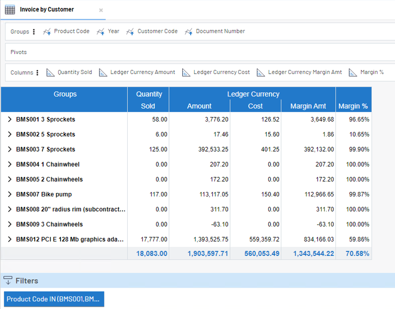
Task: Click the Product Code IN filter chip
Action: [54, 299]
